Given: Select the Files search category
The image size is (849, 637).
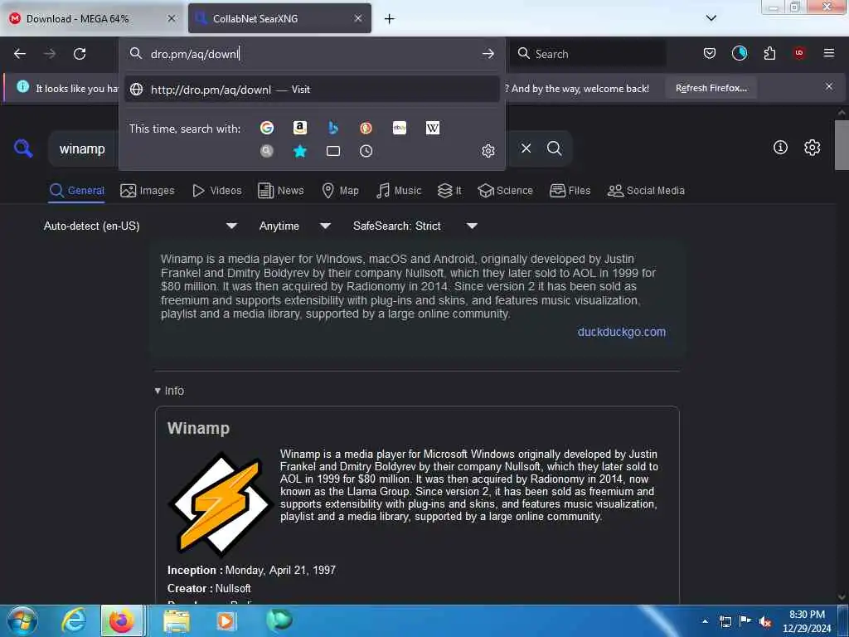Looking at the screenshot, I should coord(570,191).
